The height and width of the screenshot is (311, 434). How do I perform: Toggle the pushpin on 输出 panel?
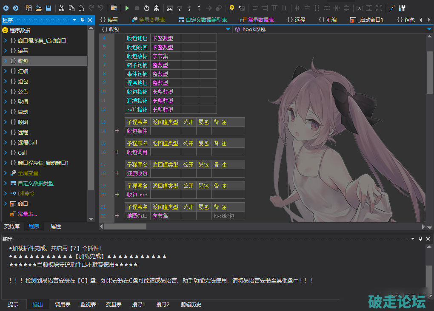coord(420,239)
